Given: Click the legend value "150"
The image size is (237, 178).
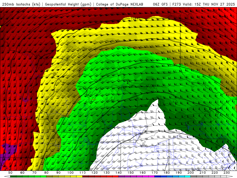Looking at the screenshot, I should (130, 173).
